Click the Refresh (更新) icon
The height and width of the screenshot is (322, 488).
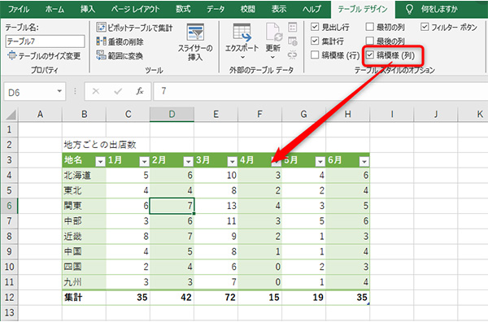point(273,33)
